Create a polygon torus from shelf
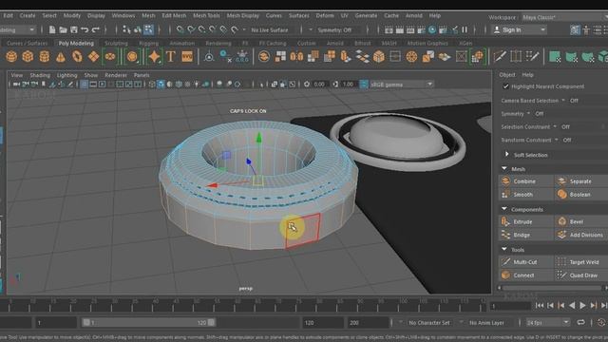Screen dimensions: 608x342 click(x=77, y=57)
